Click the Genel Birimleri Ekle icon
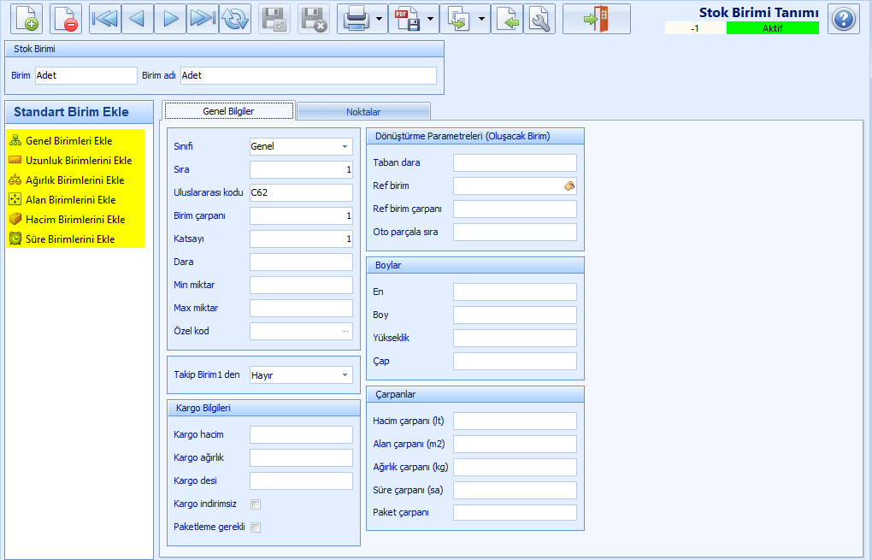The width and height of the screenshot is (872, 560). click(x=15, y=141)
